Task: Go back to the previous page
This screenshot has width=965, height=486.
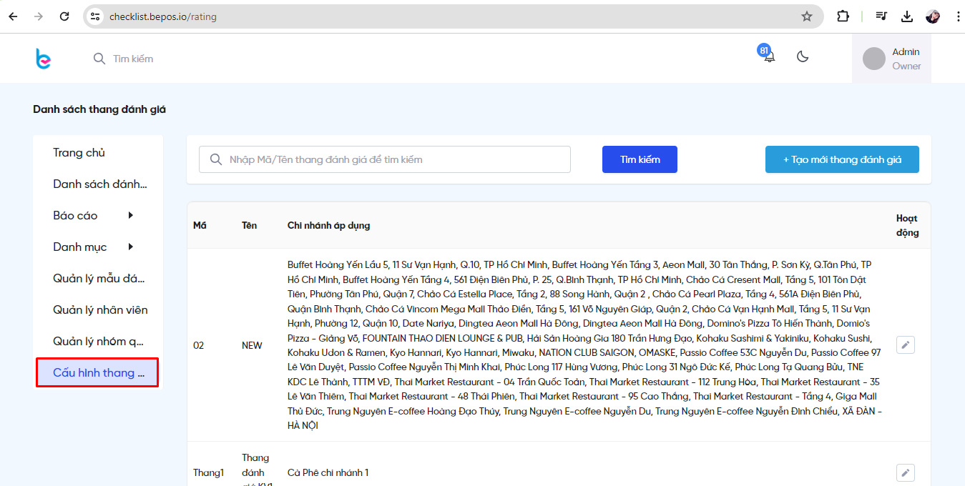Action: [13, 16]
